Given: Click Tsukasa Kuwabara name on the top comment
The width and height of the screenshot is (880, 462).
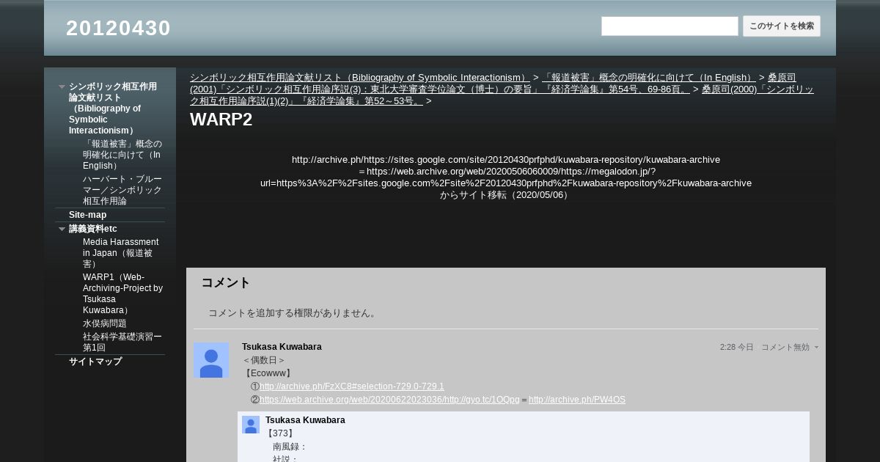Looking at the screenshot, I should point(282,347).
